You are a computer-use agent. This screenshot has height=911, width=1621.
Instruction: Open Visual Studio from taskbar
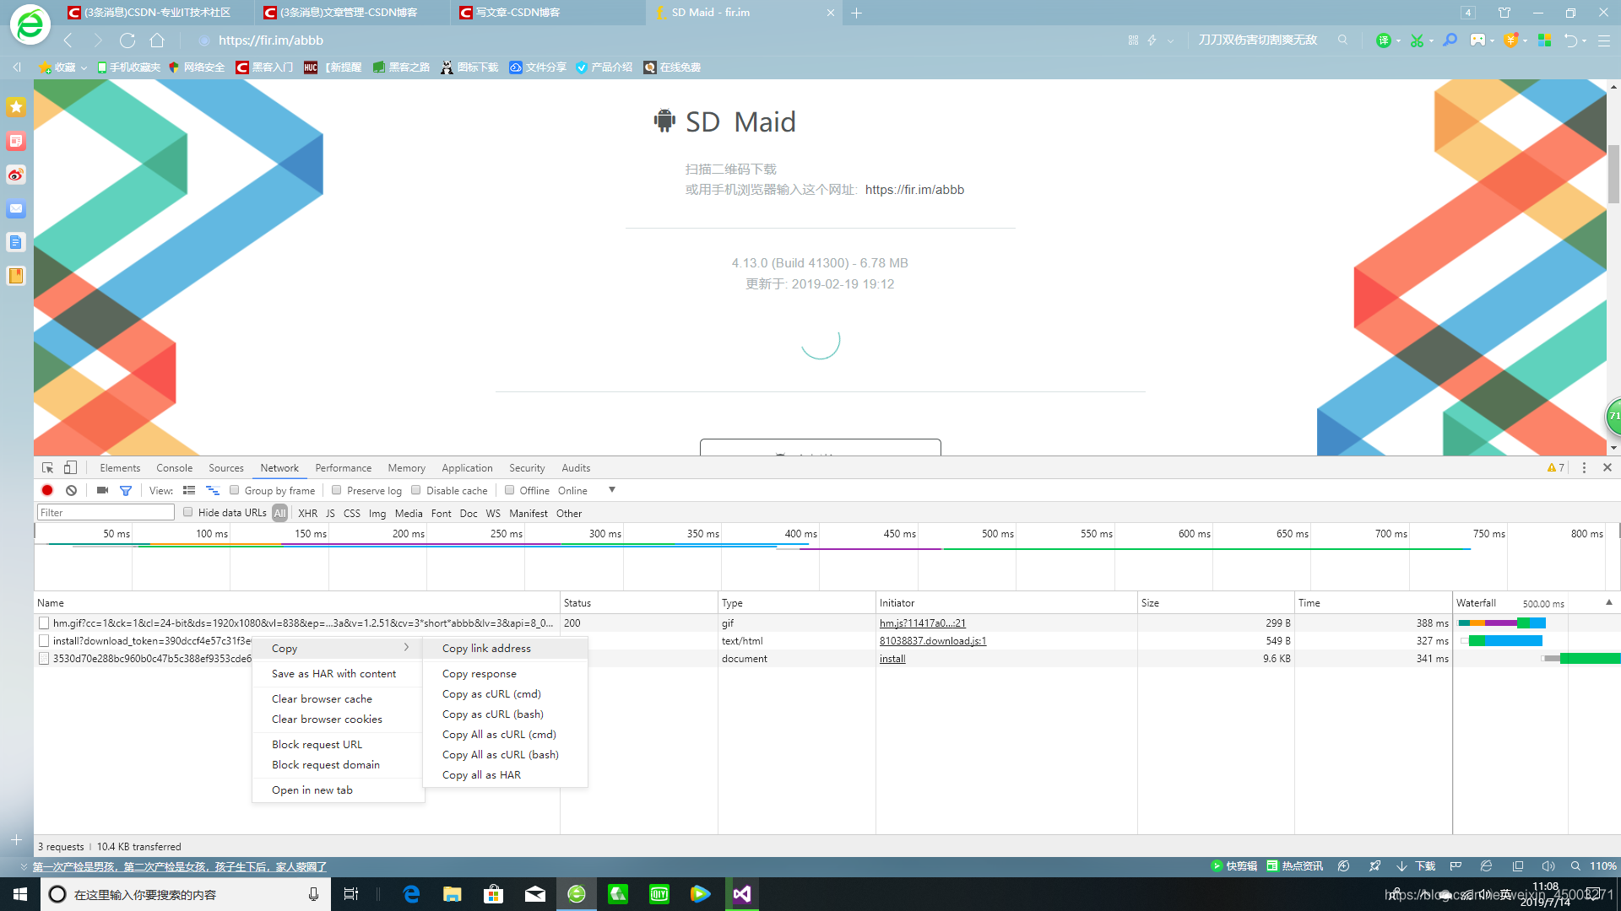pyautogui.click(x=741, y=894)
